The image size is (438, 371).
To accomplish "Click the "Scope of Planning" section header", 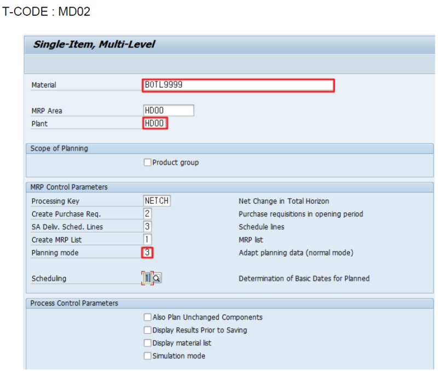I will point(59,148).
